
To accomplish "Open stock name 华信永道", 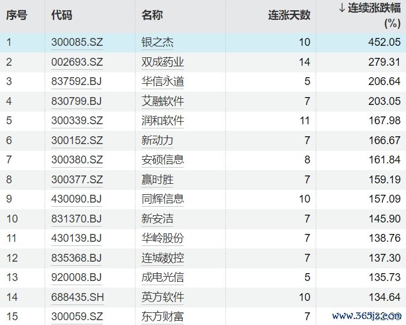I will pyautogui.click(x=163, y=81).
